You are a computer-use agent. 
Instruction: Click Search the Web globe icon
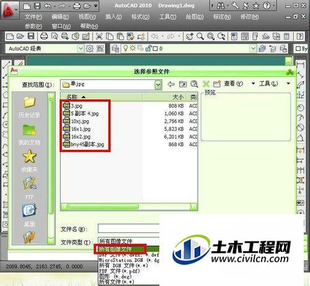point(194,84)
